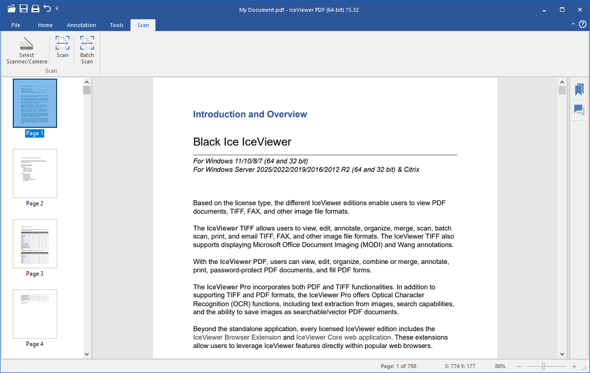Viewport: 590px width, 373px height.
Task: Click the X Y coordinates readout
Action: [x=460, y=366]
